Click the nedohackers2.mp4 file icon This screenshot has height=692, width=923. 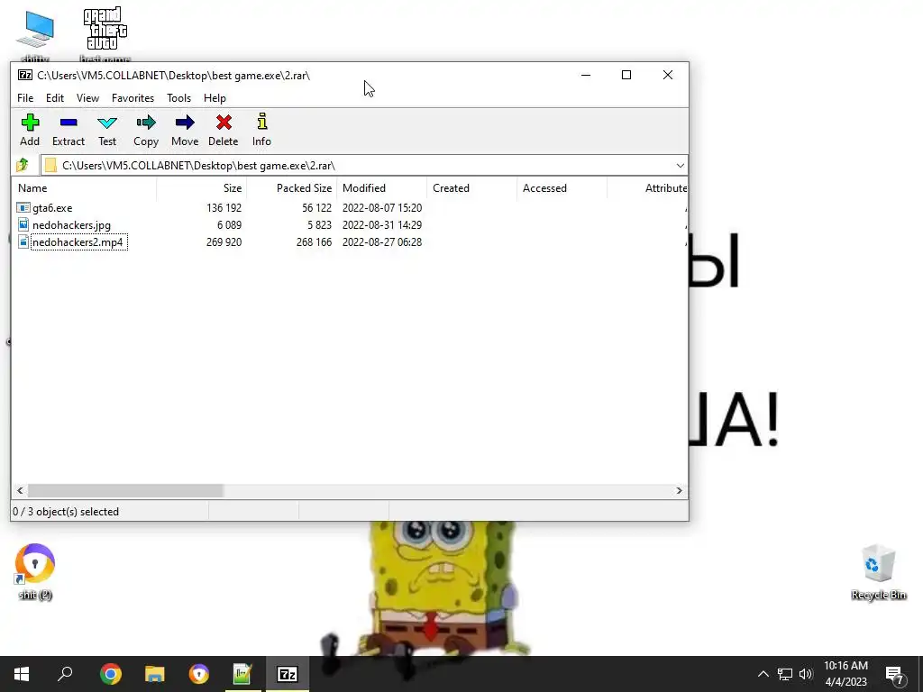click(x=23, y=241)
